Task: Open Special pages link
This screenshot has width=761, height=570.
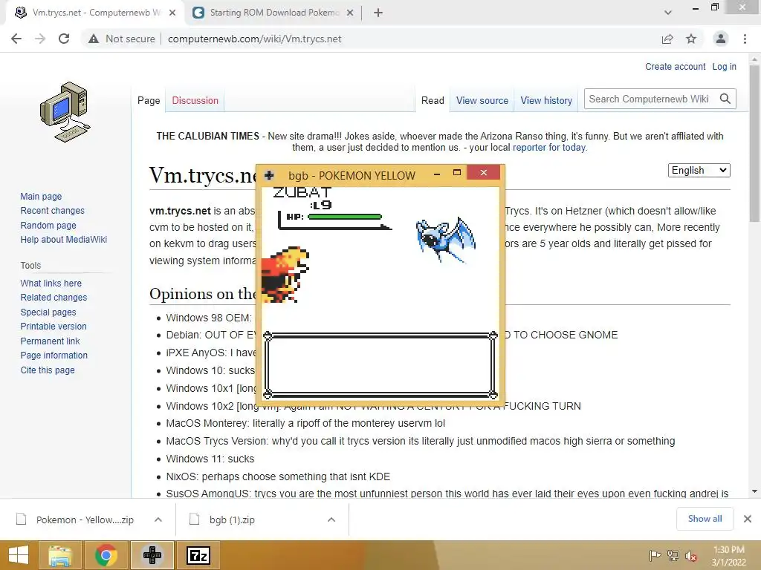Action: (x=48, y=312)
